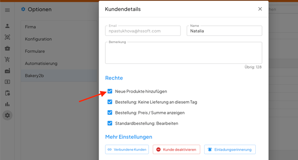Viewport: 298px width, 160px height.
Task: Click Kunde deaktivieren button
Action: click(177, 149)
